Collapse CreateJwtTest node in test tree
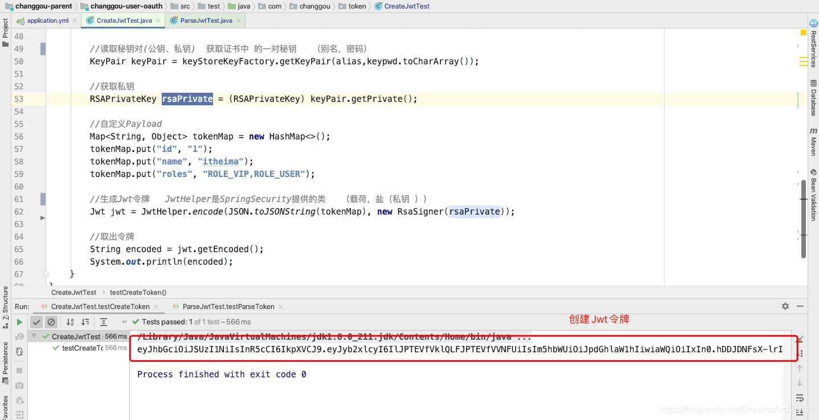The width and height of the screenshot is (819, 420). click(34, 336)
